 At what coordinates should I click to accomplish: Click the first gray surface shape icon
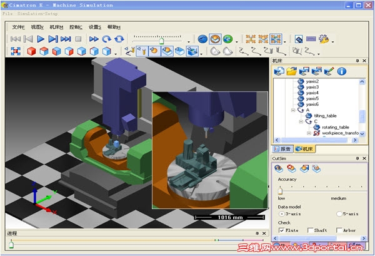click(215, 51)
